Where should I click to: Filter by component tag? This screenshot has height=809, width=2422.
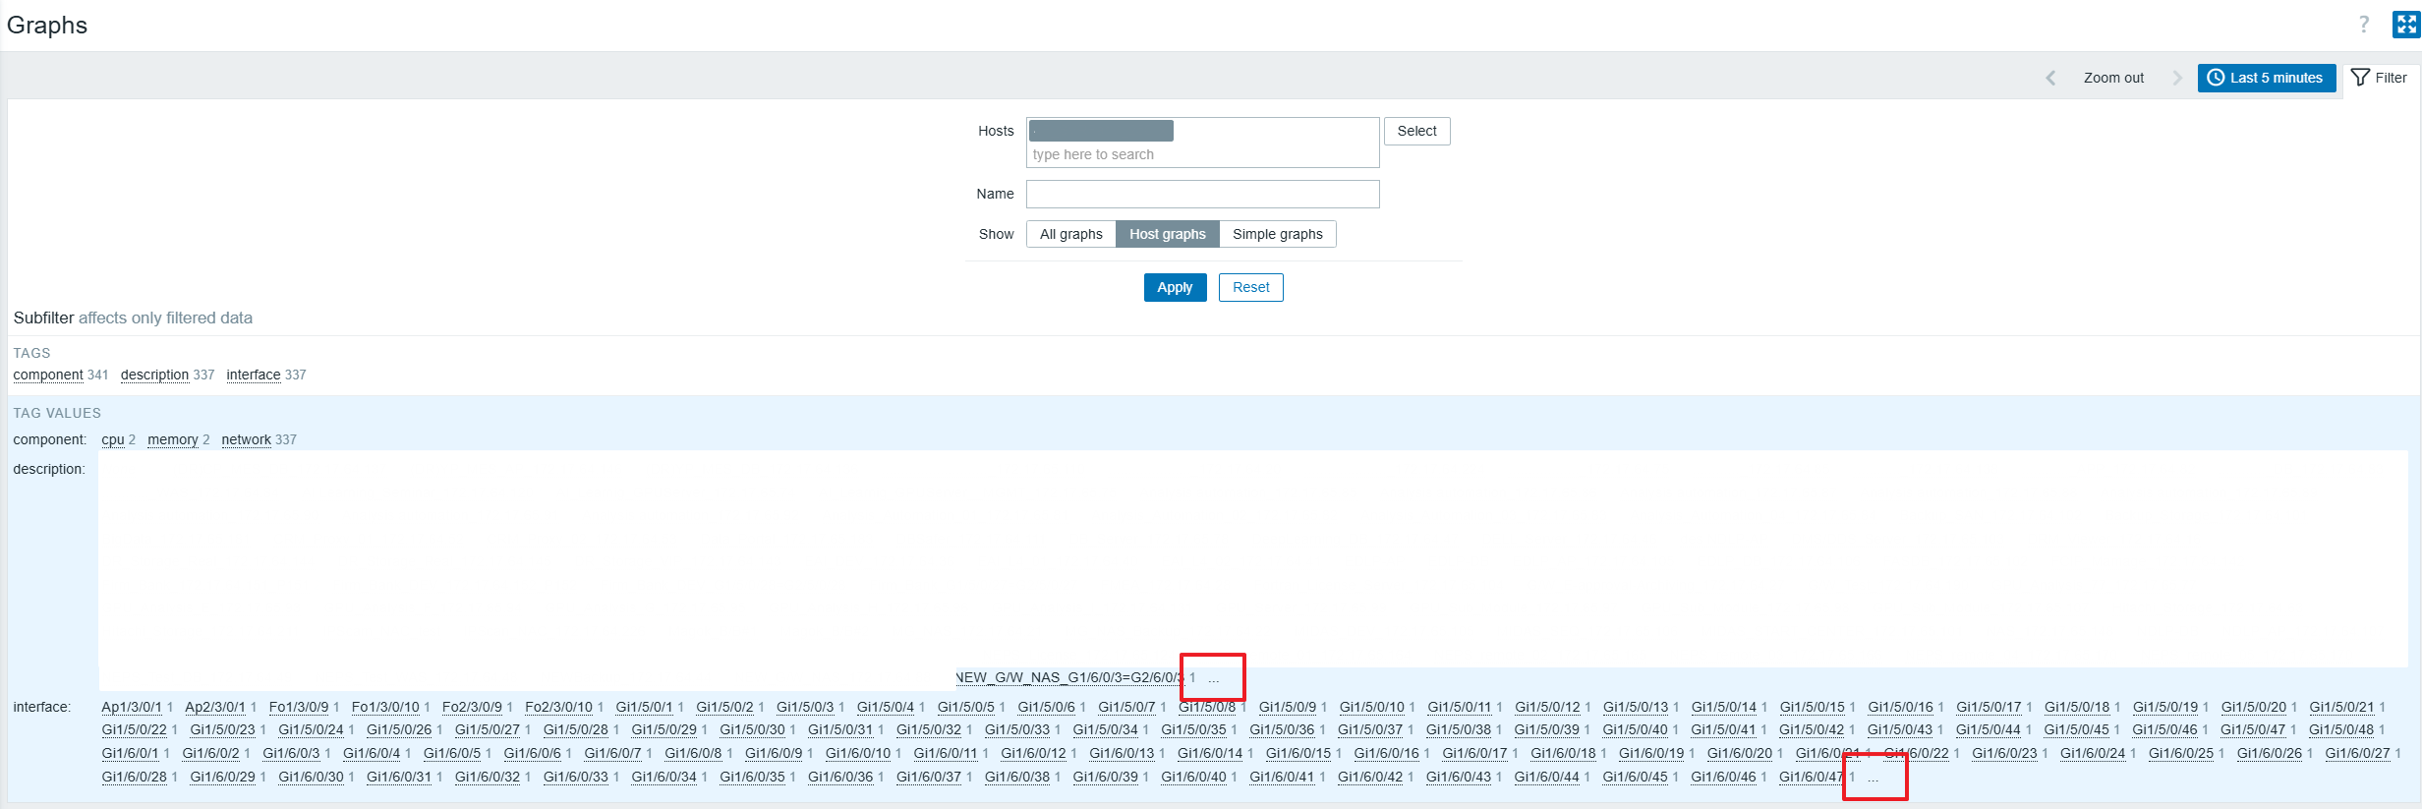48,375
